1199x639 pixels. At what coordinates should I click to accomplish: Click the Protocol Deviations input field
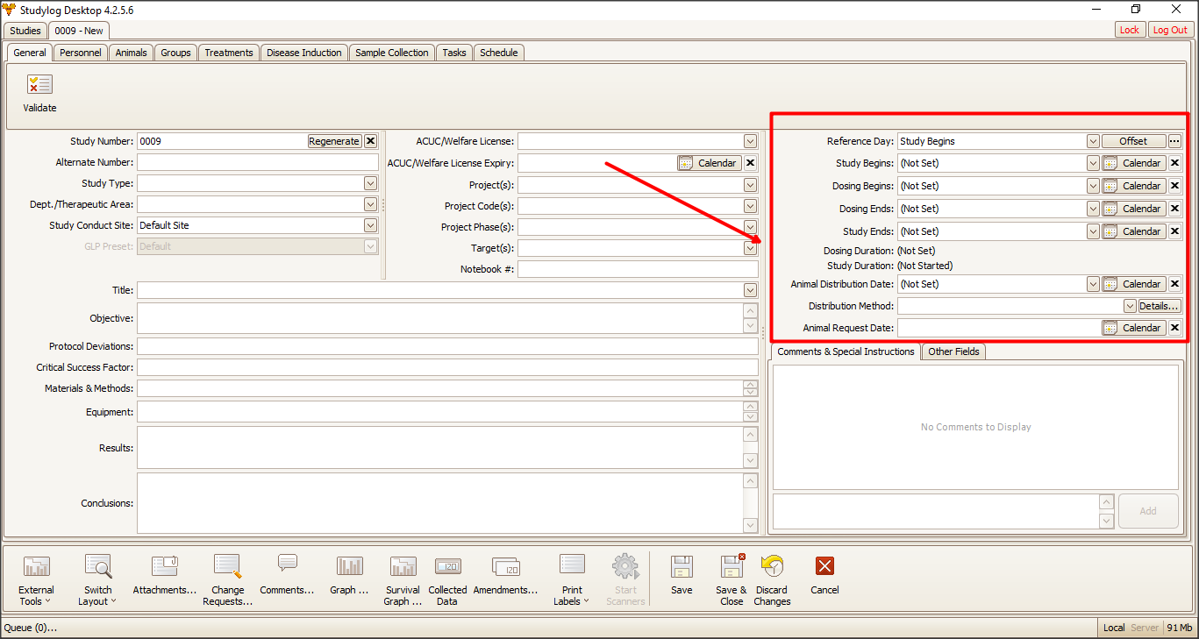click(x=447, y=346)
